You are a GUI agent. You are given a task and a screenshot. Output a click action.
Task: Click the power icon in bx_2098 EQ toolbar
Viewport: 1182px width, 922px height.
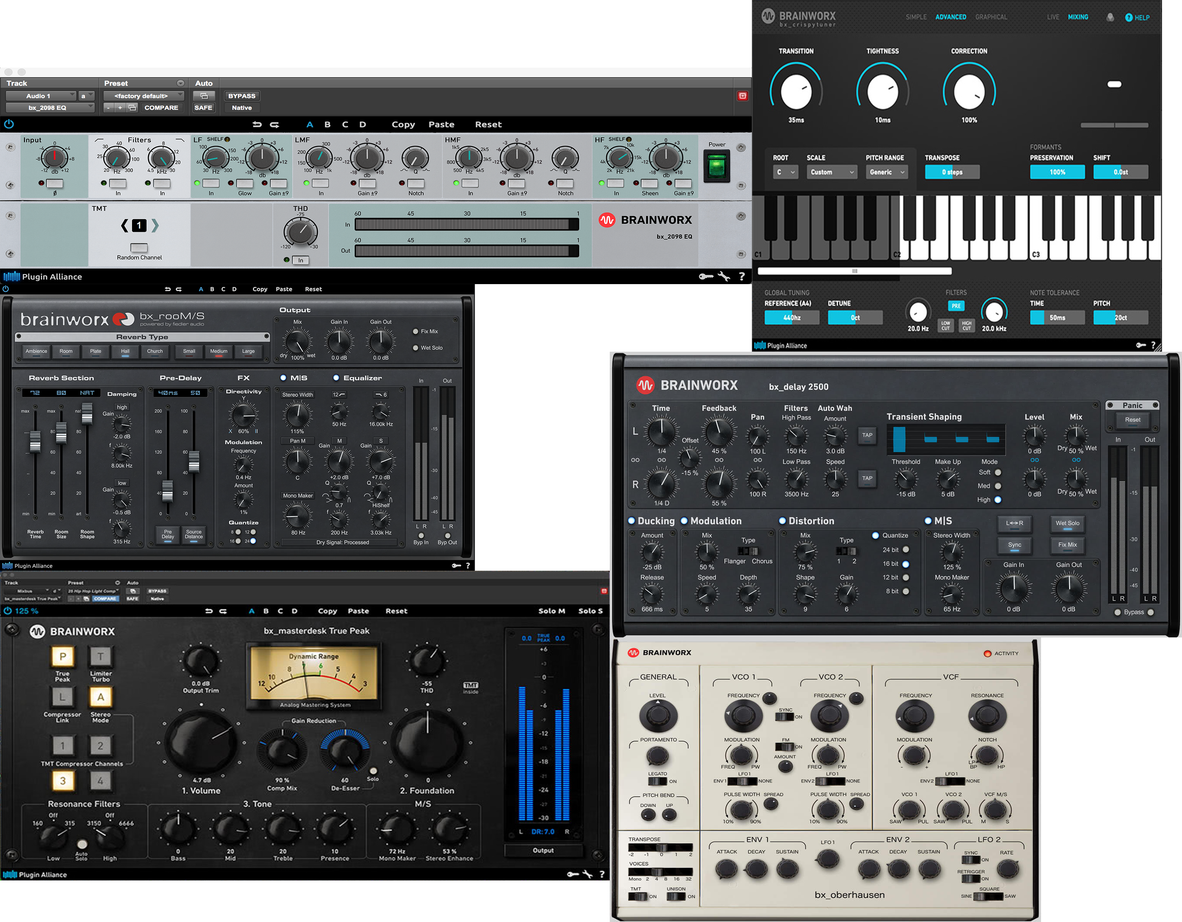point(9,124)
